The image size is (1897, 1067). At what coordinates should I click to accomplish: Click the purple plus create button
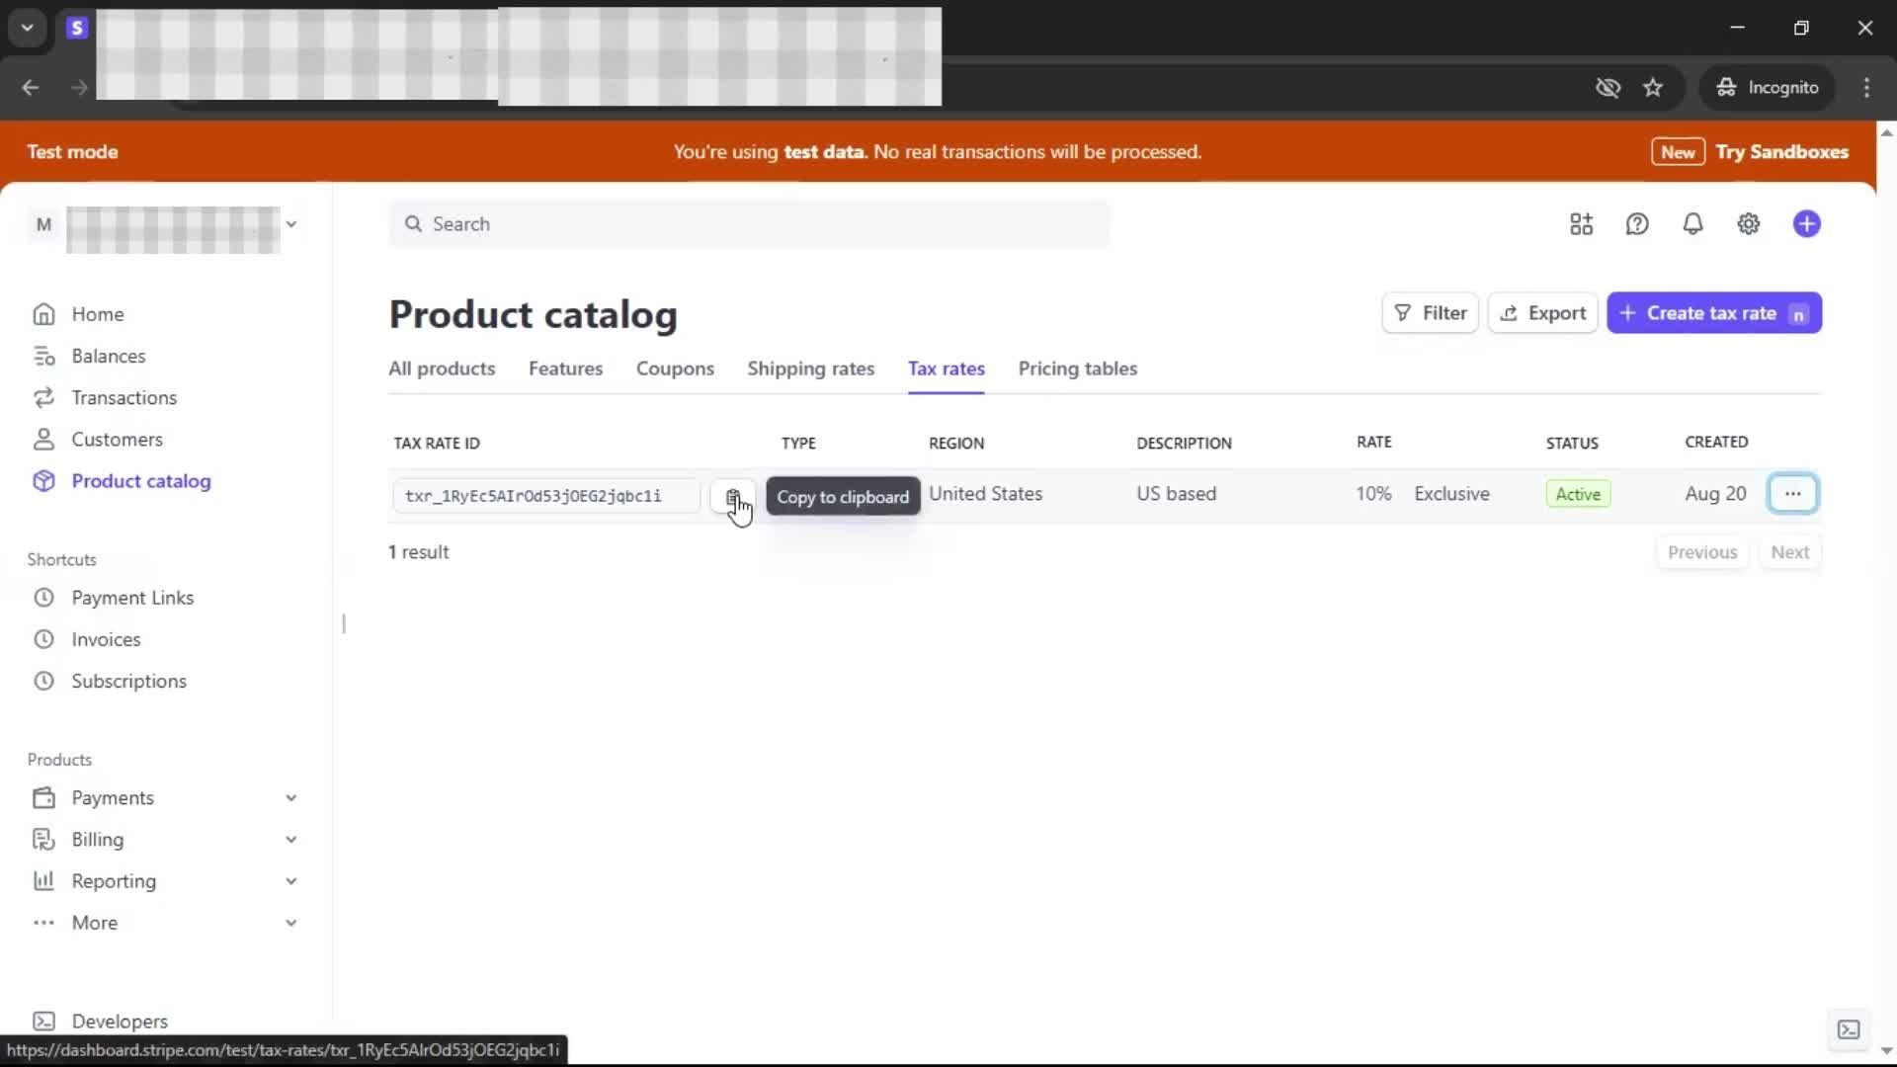(1806, 224)
